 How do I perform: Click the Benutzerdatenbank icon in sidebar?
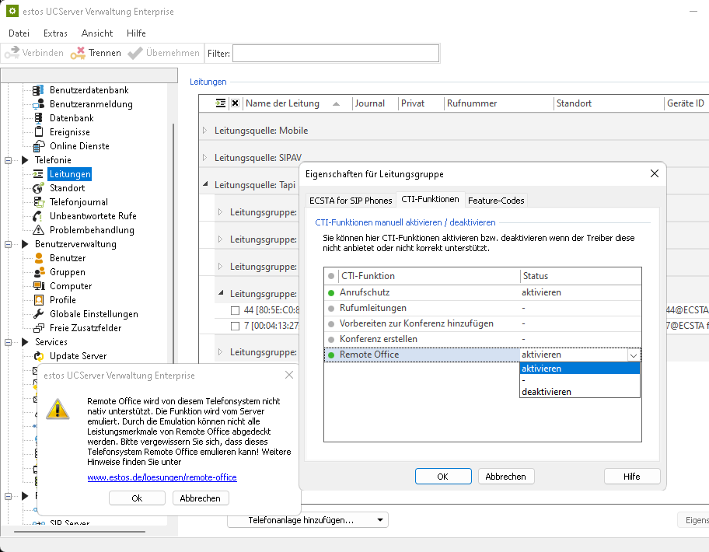[38, 90]
